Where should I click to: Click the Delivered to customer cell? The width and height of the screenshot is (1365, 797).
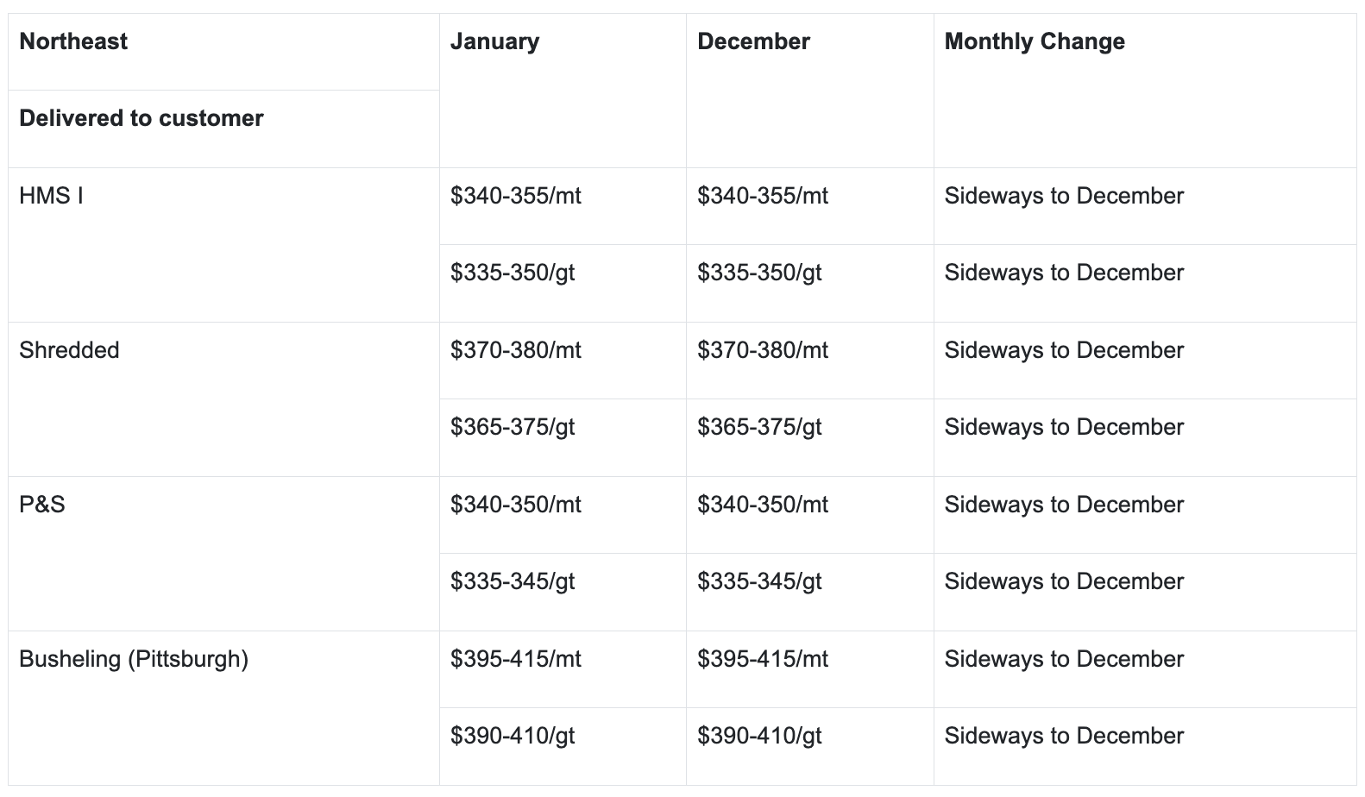[141, 118]
